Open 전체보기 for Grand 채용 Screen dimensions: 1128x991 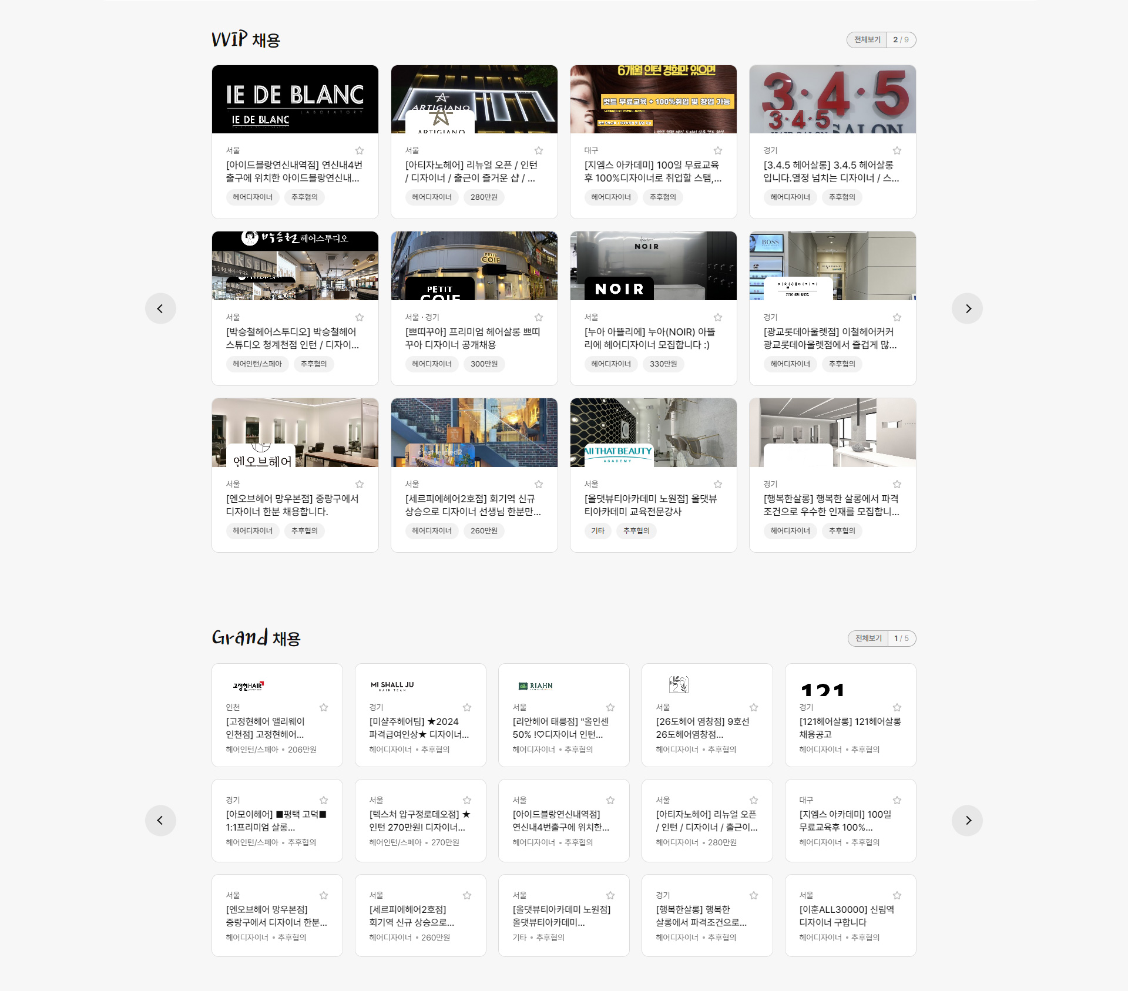[x=868, y=638]
